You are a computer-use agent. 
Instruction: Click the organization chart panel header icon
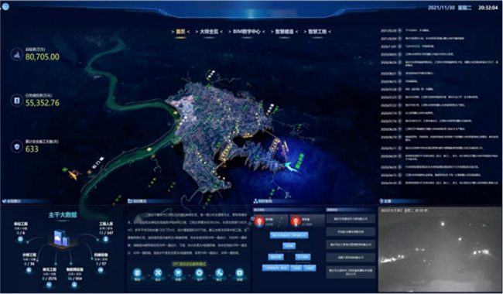[x=255, y=201]
